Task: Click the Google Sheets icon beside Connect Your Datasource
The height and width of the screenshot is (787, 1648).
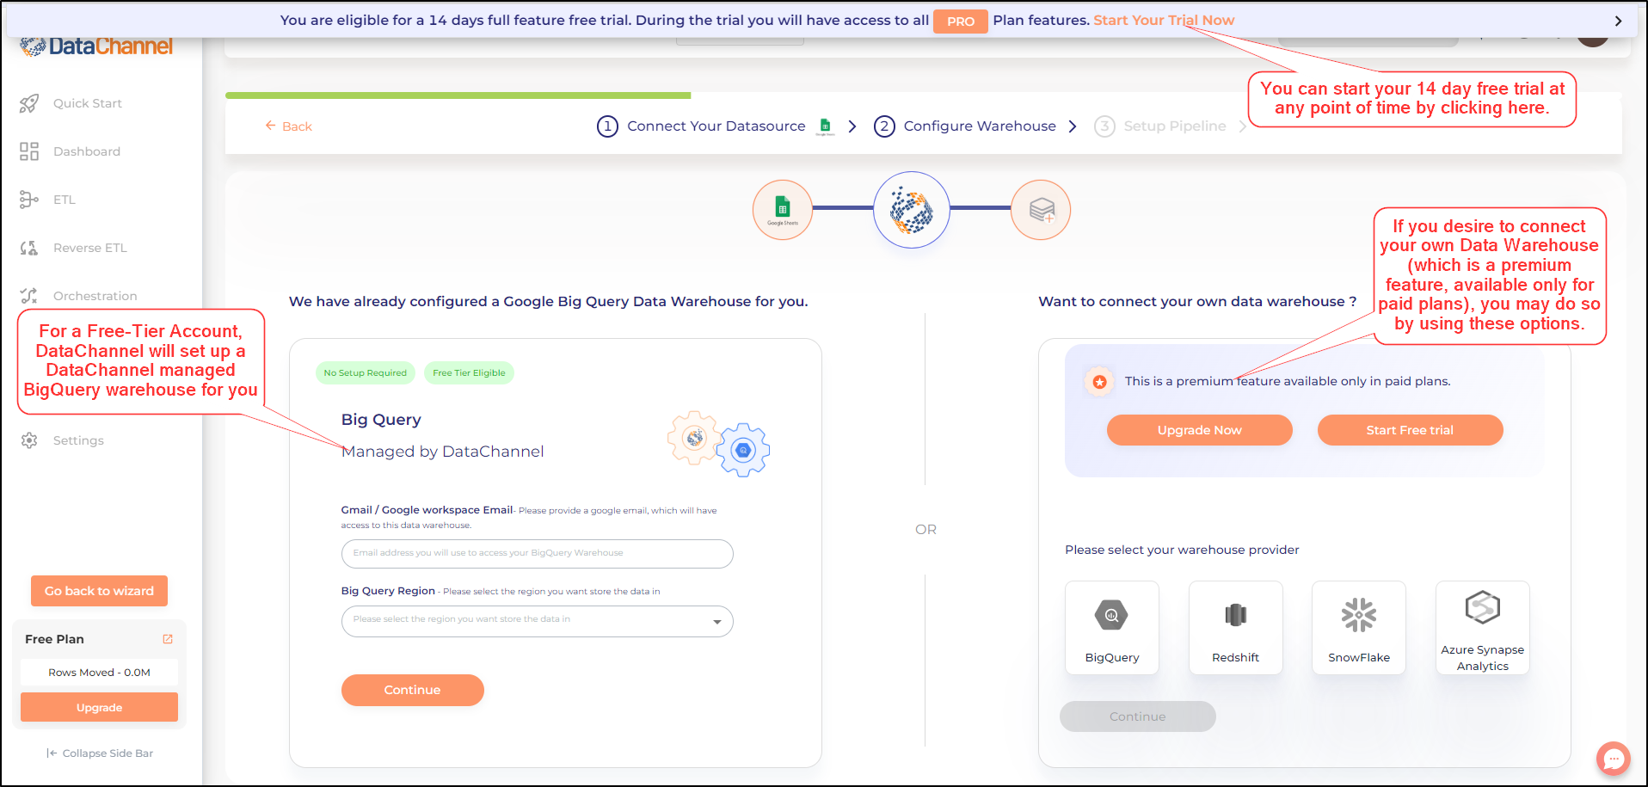Action: pos(825,126)
